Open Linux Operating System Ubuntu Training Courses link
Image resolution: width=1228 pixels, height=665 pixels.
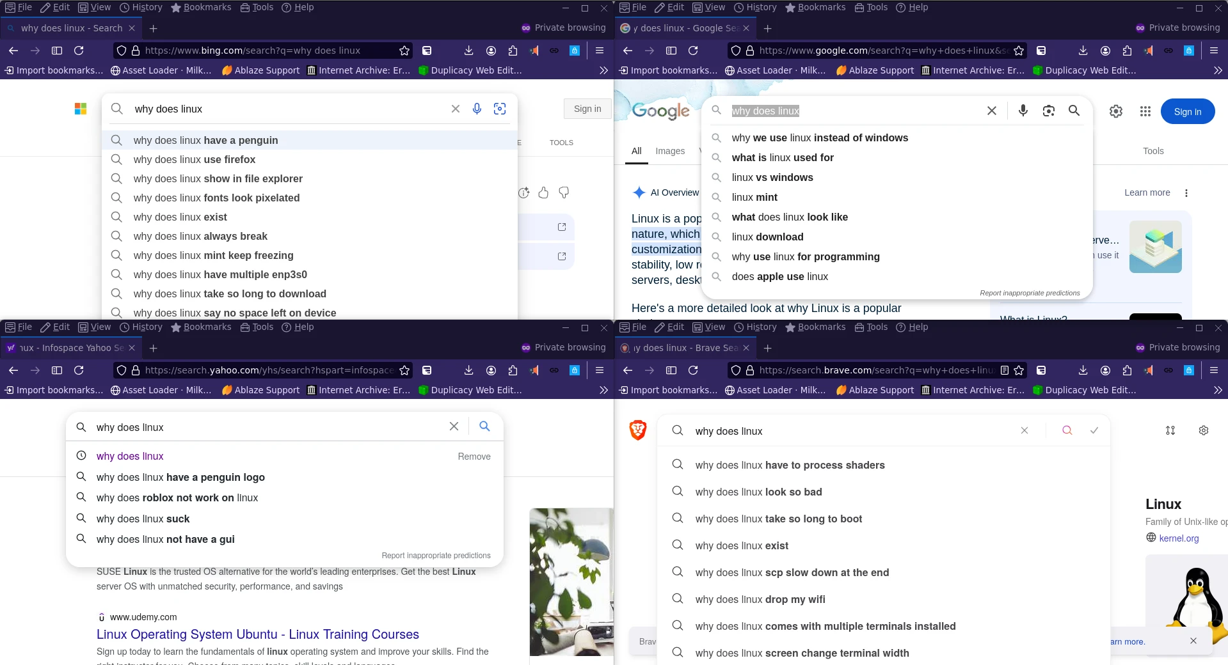258,634
